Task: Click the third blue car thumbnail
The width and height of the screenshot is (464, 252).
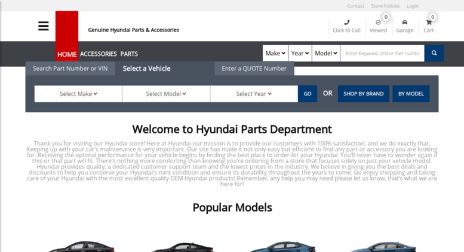Action: pyautogui.click(x=282, y=247)
